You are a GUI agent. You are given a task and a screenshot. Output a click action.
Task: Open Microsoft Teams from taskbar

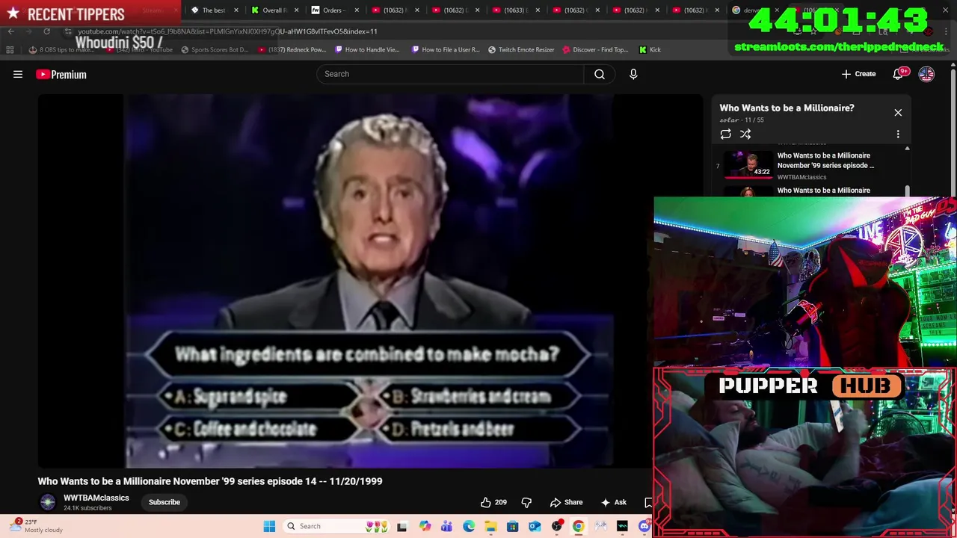446,526
